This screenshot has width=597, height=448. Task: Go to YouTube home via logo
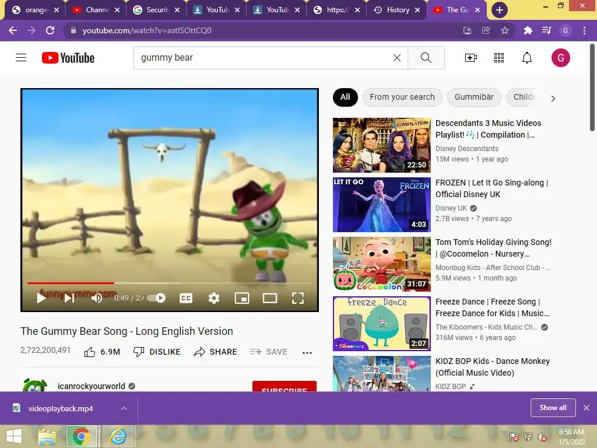pyautogui.click(x=68, y=58)
